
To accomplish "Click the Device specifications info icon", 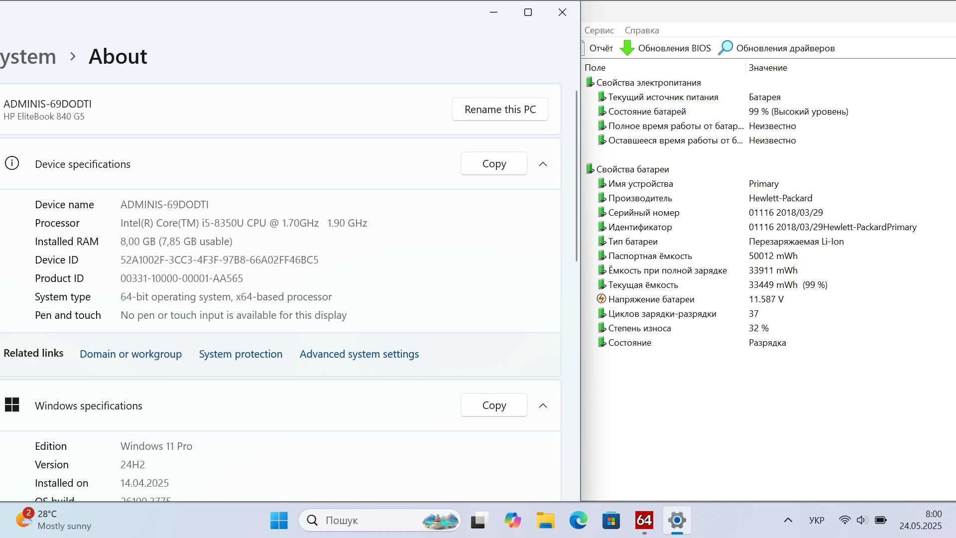I will [12, 163].
